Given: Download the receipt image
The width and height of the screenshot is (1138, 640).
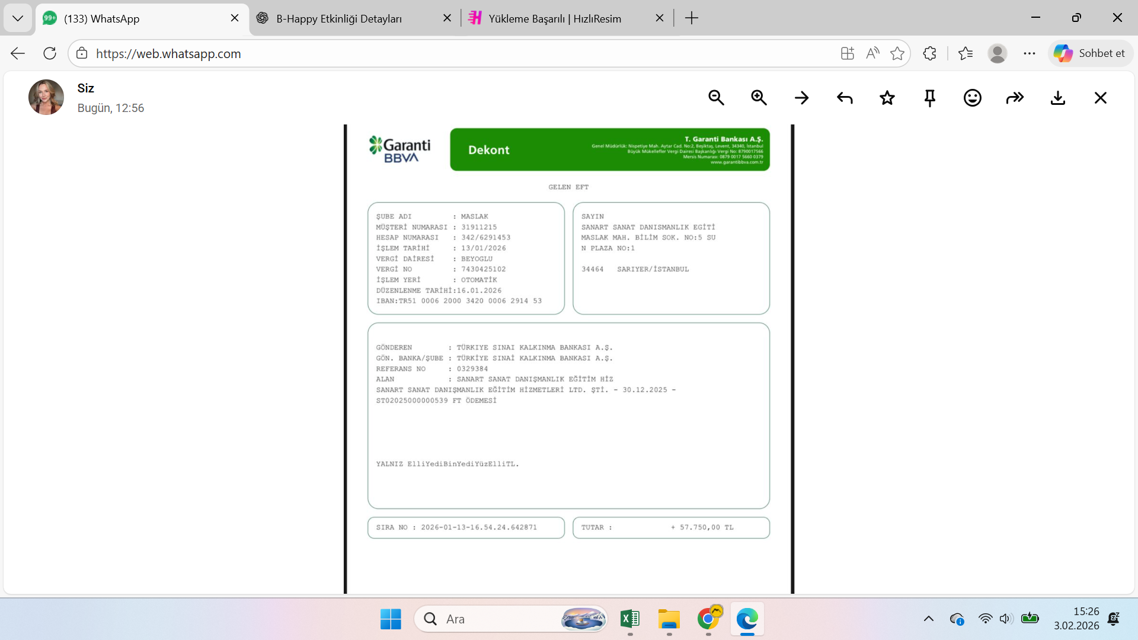Looking at the screenshot, I should [1058, 98].
